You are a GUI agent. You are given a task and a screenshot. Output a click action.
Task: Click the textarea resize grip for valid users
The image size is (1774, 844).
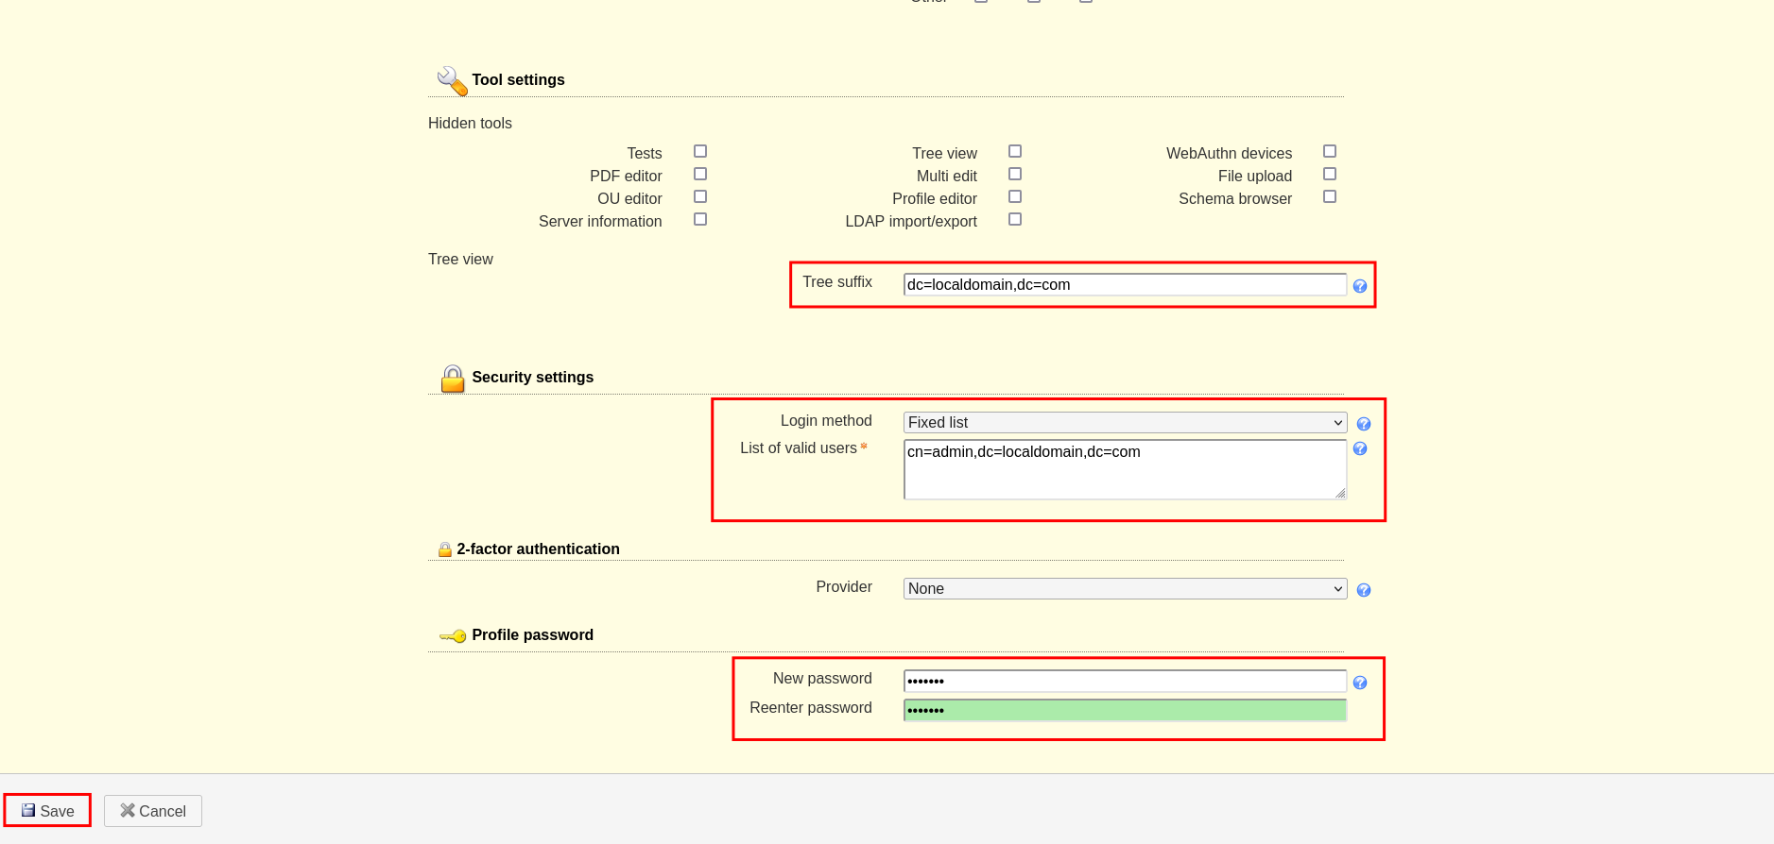click(x=1340, y=493)
